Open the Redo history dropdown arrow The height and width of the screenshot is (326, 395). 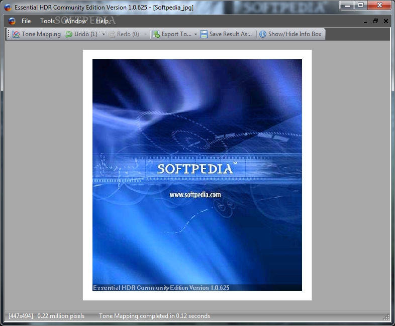click(145, 34)
